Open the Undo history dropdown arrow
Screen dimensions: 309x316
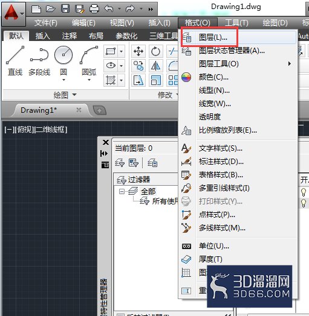pyautogui.click(x=119, y=9)
